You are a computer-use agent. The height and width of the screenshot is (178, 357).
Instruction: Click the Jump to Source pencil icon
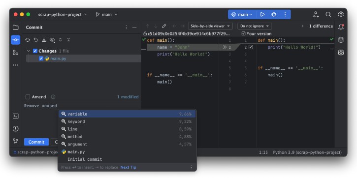(x=164, y=26)
